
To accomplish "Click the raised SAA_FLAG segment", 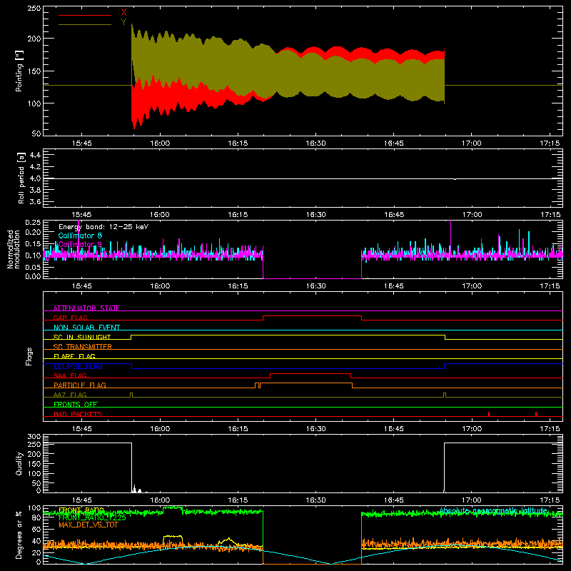I will (310, 374).
